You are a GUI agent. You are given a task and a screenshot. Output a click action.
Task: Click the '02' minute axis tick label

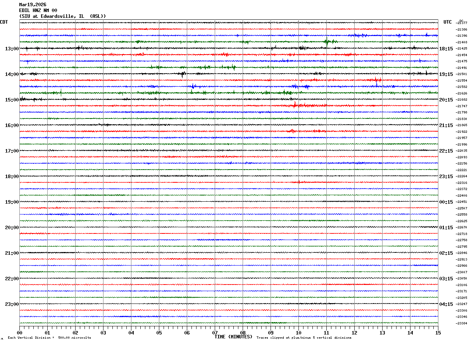[x=75, y=333]
